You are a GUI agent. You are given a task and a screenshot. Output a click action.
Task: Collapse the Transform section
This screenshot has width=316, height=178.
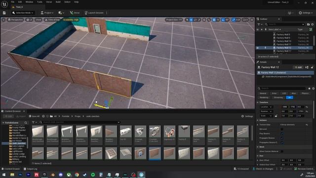[258, 102]
